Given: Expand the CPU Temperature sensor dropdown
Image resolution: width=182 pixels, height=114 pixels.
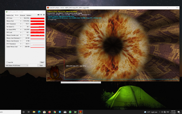Looking at the screenshot, I should pyautogui.click(x=21, y=44).
